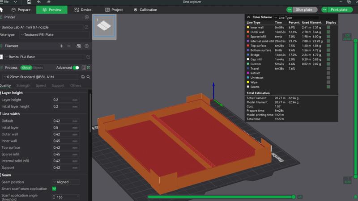
Task: Switch to the Prepare tab
Action: click(21, 9)
